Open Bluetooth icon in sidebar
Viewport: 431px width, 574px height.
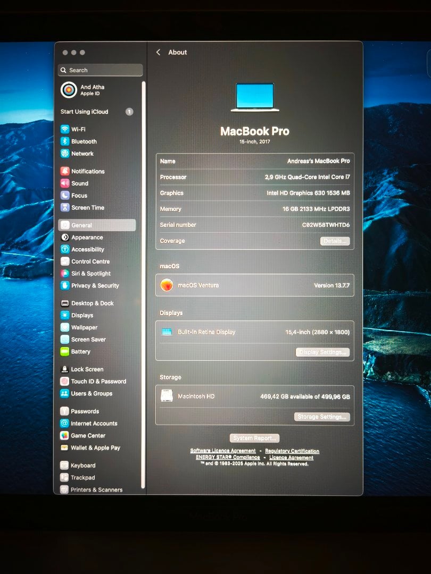pos(65,141)
